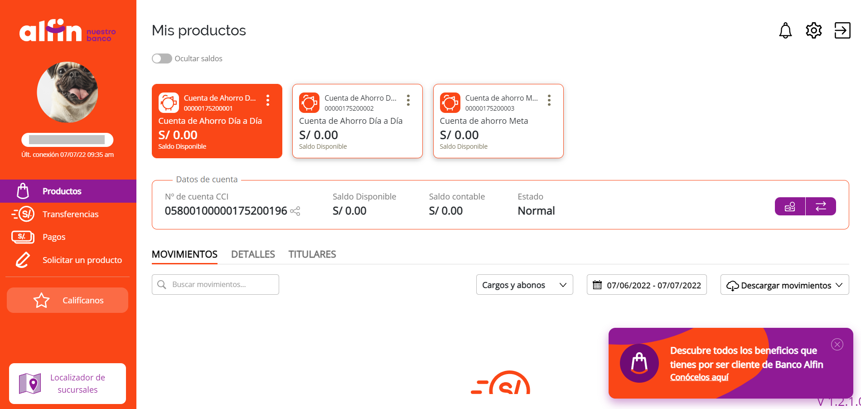Click the logout icon
This screenshot has height=409, width=861.
(x=842, y=30)
